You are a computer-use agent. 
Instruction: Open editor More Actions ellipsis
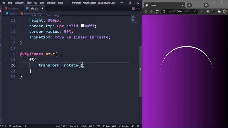pos(138,9)
